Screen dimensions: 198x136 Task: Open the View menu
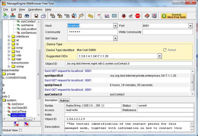click(22, 10)
